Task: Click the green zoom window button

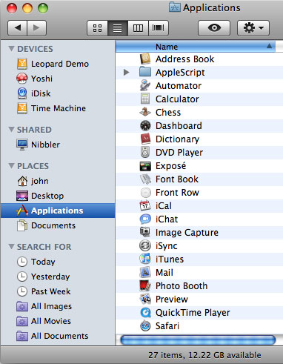Action: click(43, 8)
